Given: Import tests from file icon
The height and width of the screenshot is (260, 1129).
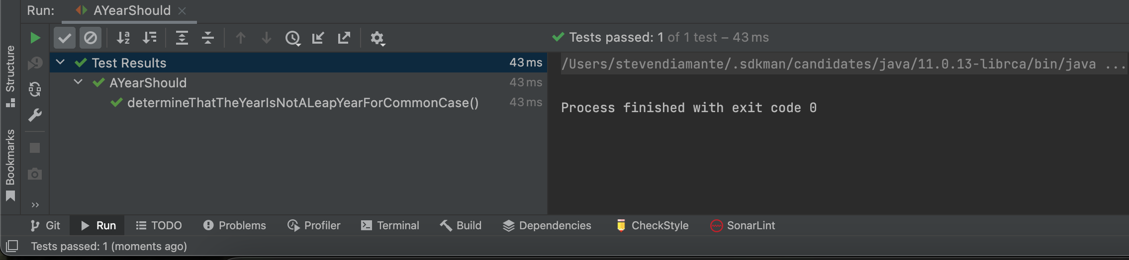Looking at the screenshot, I should [x=318, y=38].
